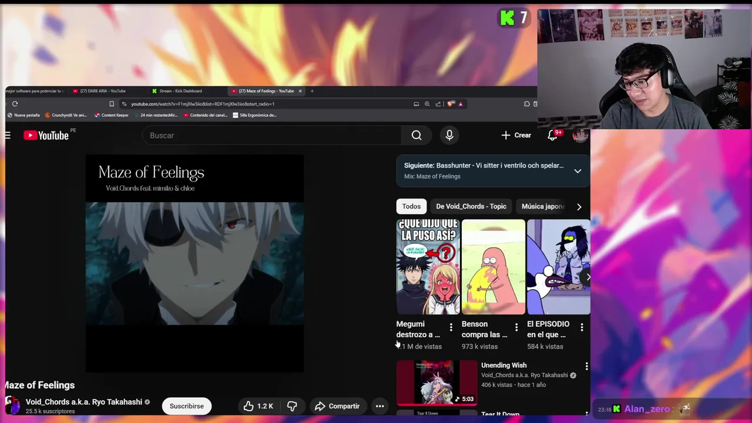Select the Todos filter chip
This screenshot has width=752, height=423.
[411, 206]
